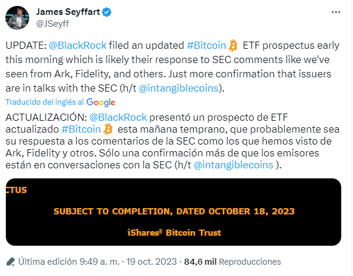Click the #Bitcoin hashtag in English tweet
353x276 pixels.
pyautogui.click(x=206, y=45)
